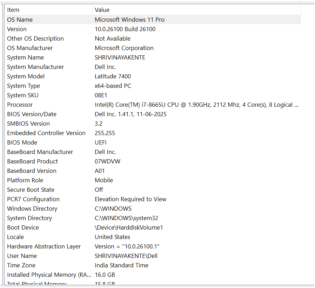Click the C:\WINDOWS\system32 value
The height and width of the screenshot is (288, 315).
[x=126, y=218]
